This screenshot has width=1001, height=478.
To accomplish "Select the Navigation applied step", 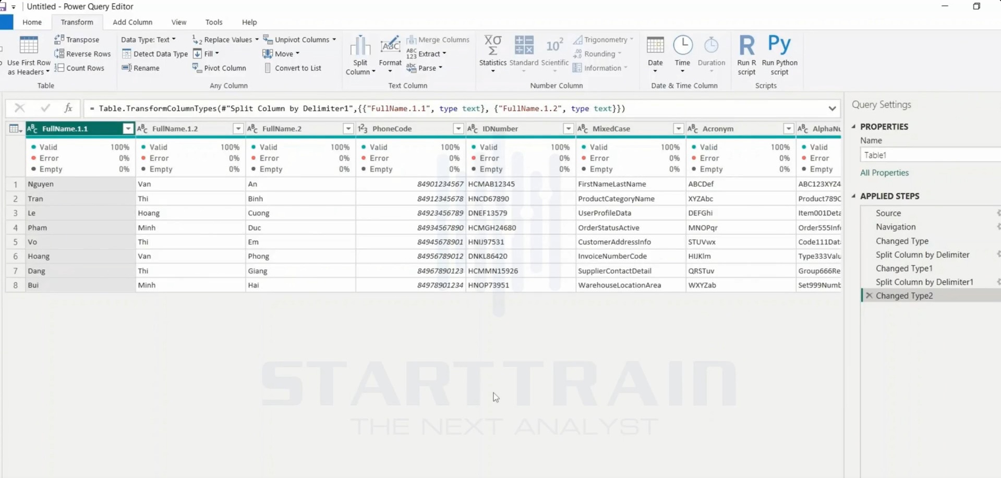I will (896, 227).
